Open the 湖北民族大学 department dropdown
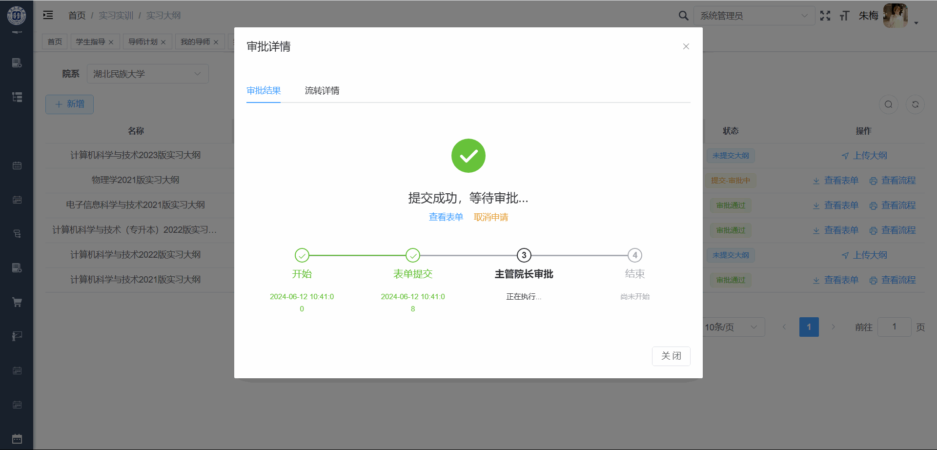 pyautogui.click(x=147, y=74)
